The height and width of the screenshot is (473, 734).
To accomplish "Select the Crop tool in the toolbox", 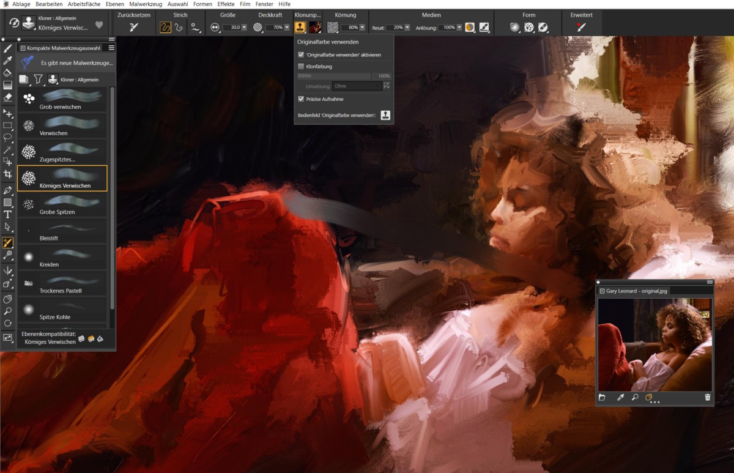I will click(8, 174).
